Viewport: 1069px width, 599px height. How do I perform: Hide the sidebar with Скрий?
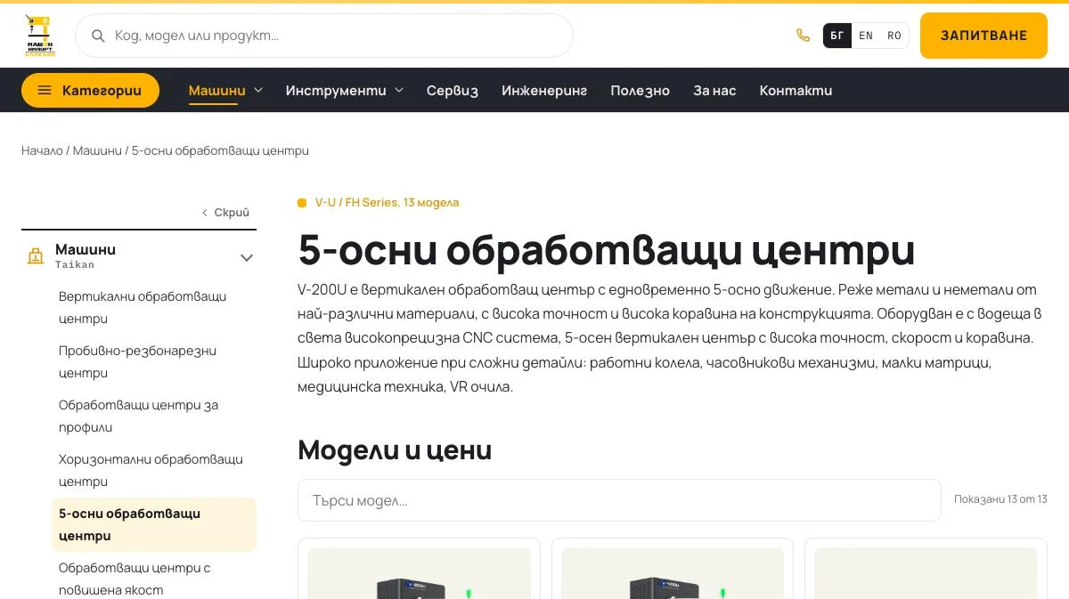(x=225, y=213)
